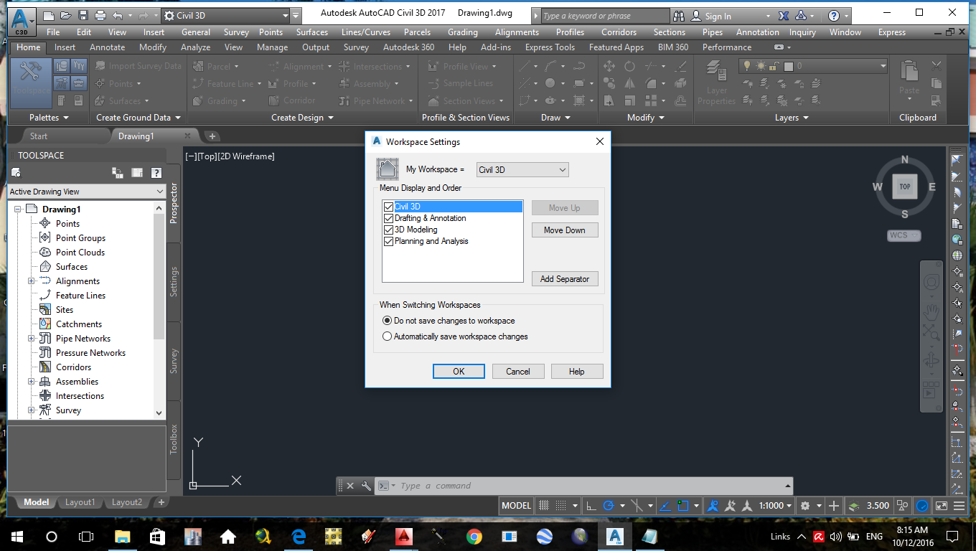Toggle the drawing grid display icon in status bar

544,506
